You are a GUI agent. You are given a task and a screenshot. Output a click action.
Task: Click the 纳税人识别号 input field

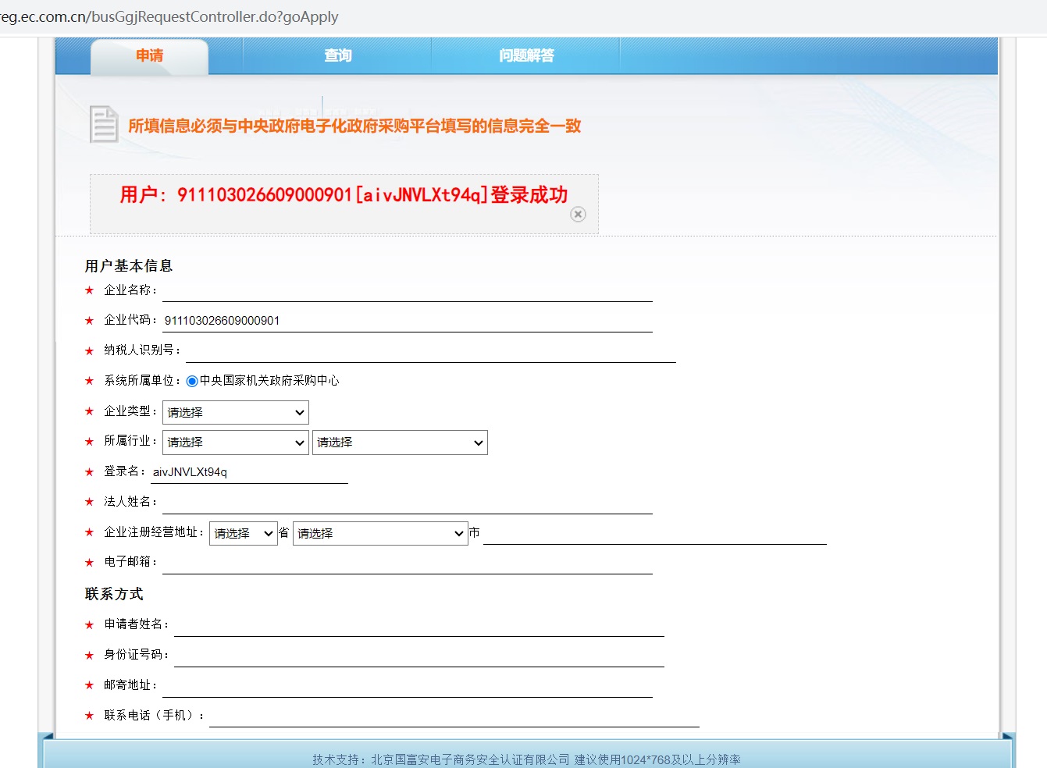pyautogui.click(x=430, y=351)
